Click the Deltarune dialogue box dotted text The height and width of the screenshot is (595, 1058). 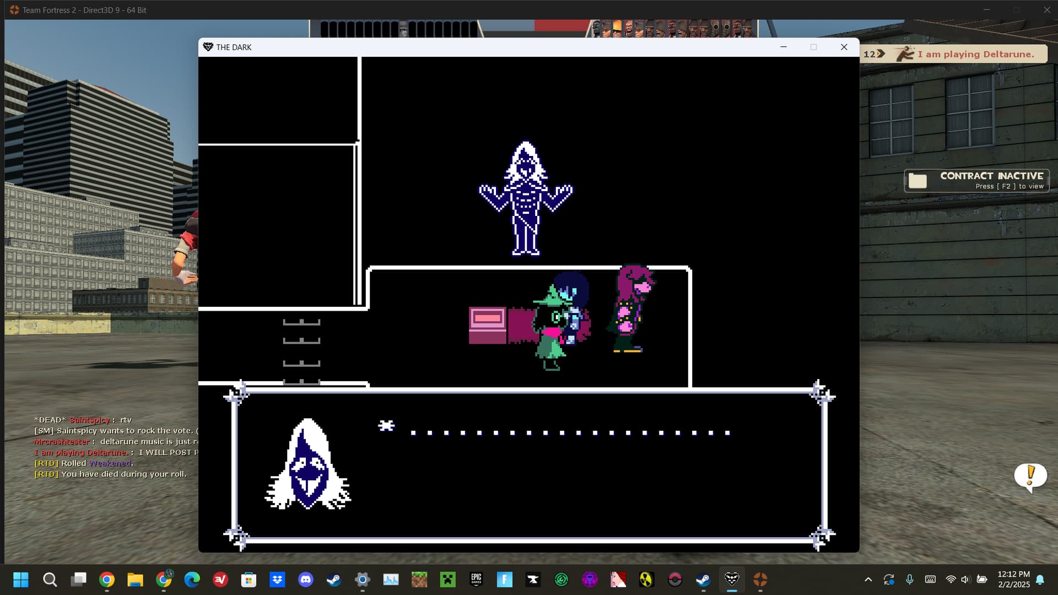(570, 432)
